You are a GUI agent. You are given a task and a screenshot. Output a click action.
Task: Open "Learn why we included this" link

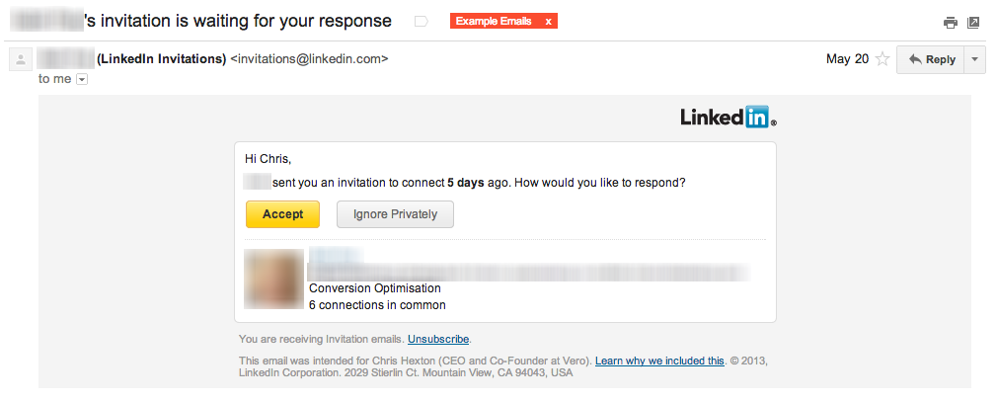(659, 361)
